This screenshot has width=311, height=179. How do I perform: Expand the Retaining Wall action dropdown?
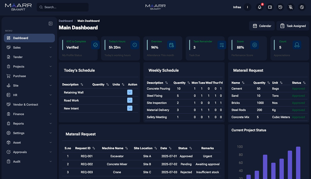pos(130,92)
